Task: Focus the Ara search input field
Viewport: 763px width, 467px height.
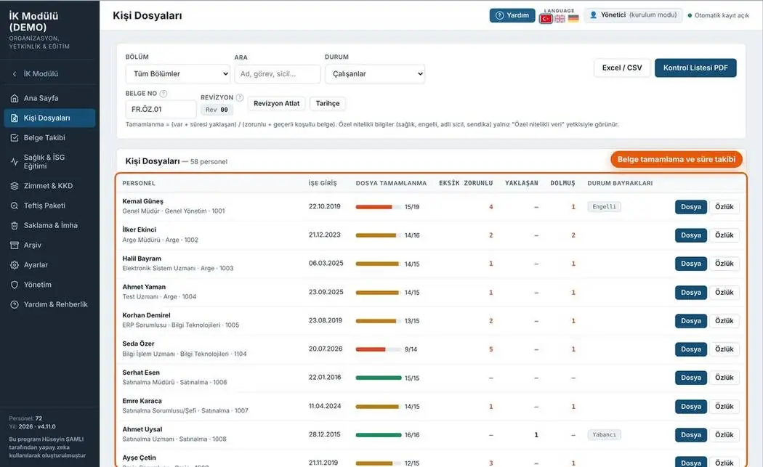Action: (x=278, y=74)
